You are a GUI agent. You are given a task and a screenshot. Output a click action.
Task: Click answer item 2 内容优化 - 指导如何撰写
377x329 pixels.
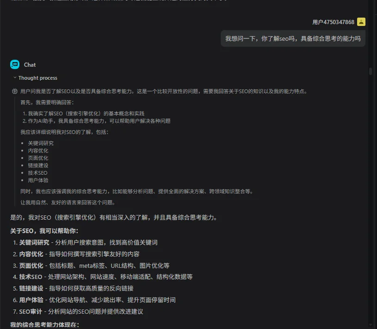(x=76, y=254)
